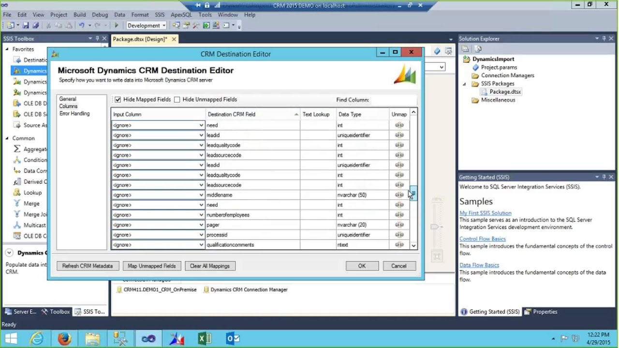Check Hide Unmapped Fields checkbox
This screenshot has width=619, height=348.
point(177,100)
